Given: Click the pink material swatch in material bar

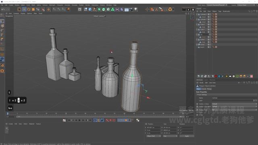Looking at the screenshot, I should click(x=252, y=76).
